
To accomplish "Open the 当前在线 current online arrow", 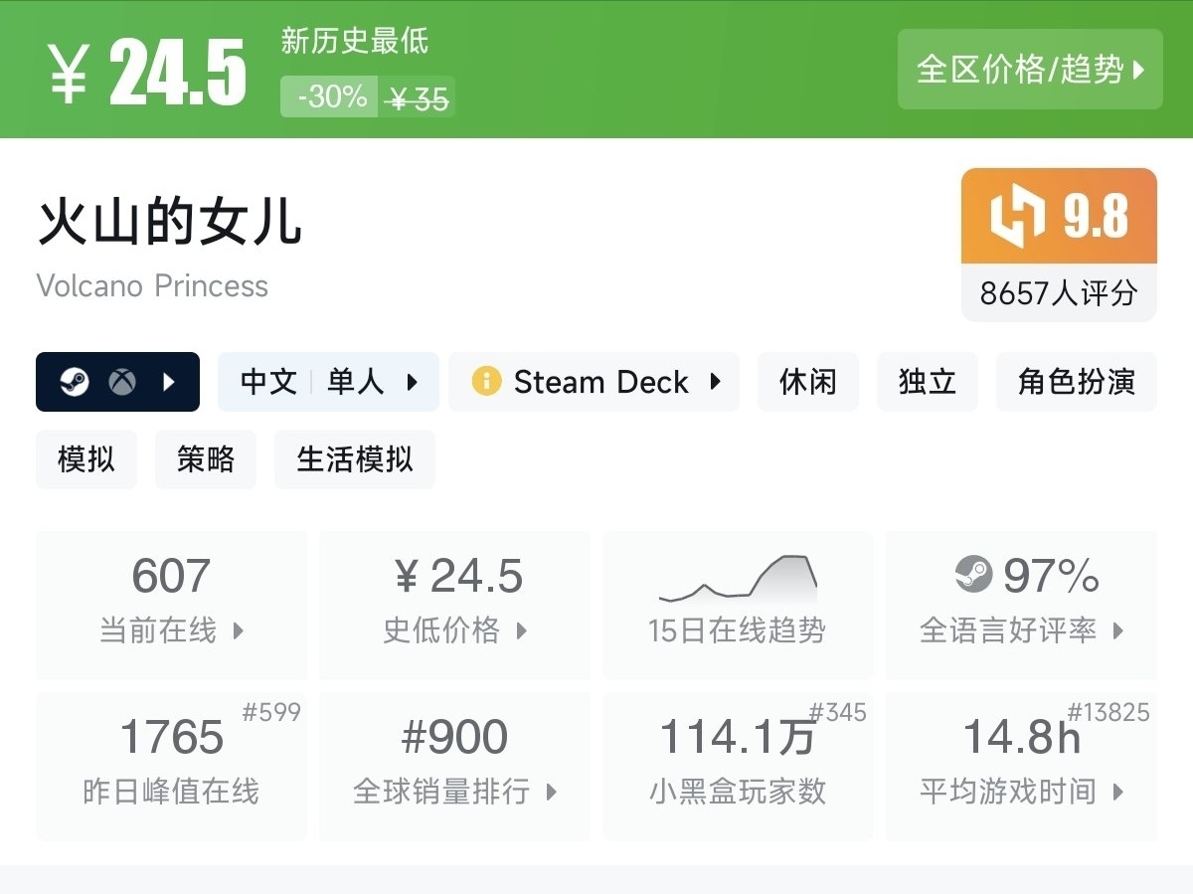I will 238,630.
